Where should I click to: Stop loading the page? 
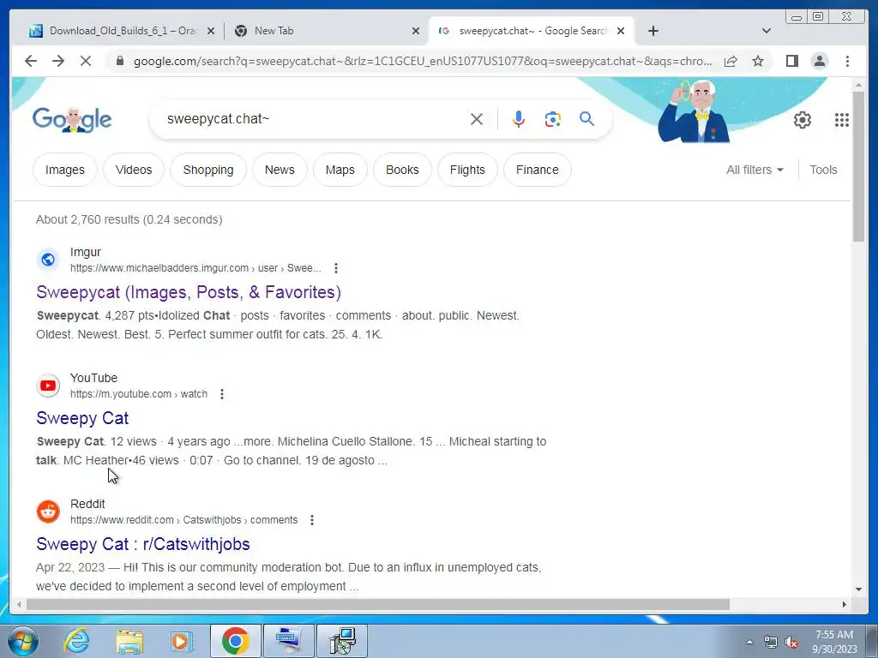pos(86,61)
